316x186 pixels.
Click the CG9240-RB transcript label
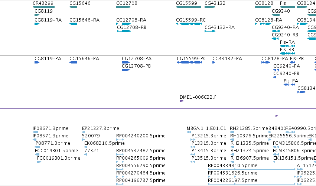click(285, 35)
